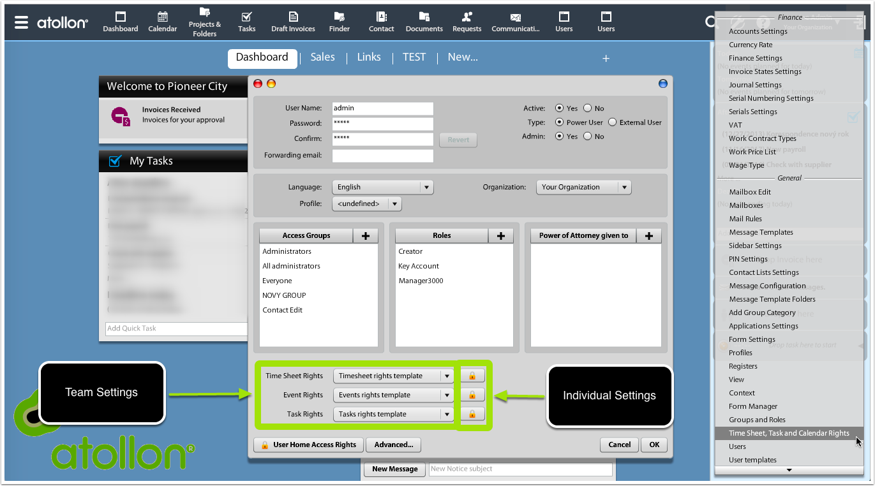Image resolution: width=875 pixels, height=486 pixels.
Task: Open individual Event Rights lock
Action: pos(472,395)
